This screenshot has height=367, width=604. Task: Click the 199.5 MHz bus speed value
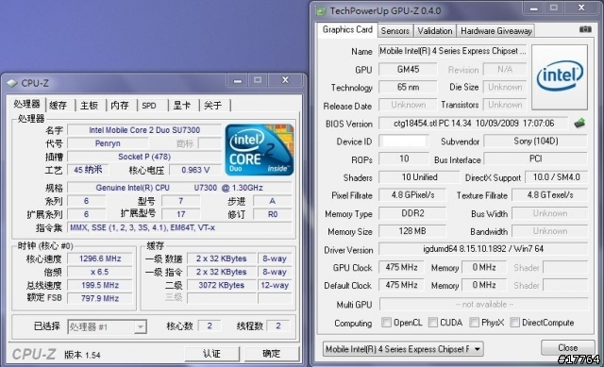(x=100, y=285)
